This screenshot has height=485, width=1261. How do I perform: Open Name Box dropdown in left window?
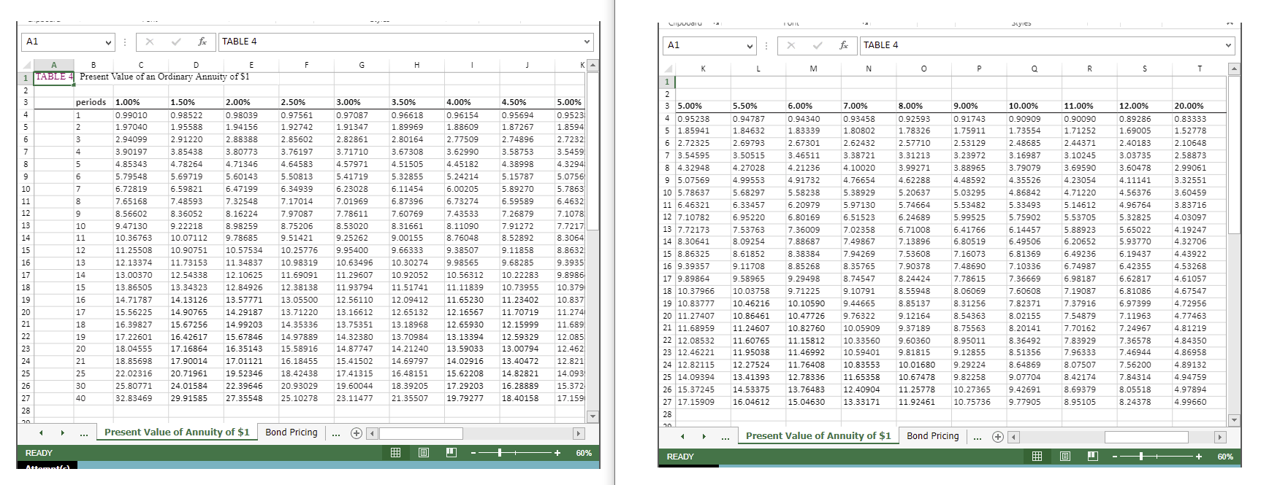coord(108,42)
